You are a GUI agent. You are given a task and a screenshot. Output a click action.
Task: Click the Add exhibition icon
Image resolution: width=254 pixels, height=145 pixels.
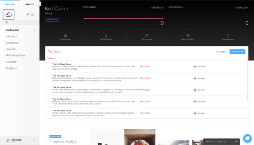tap(106, 36)
